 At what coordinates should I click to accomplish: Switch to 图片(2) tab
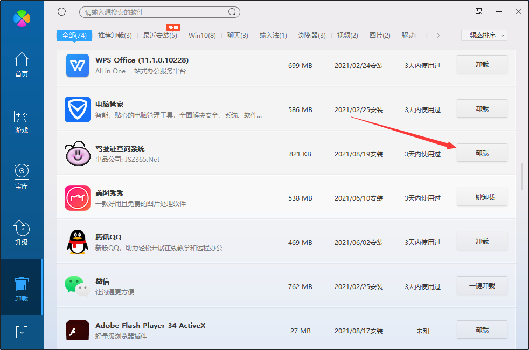click(380, 35)
